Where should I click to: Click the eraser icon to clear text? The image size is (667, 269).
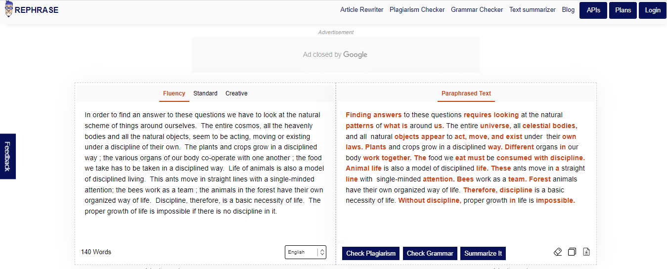point(558,252)
